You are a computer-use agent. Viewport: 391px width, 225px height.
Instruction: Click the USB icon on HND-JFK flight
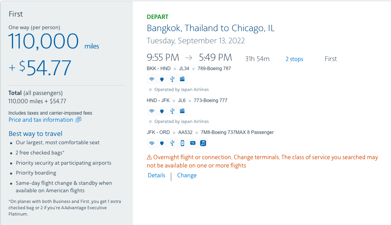point(172,111)
